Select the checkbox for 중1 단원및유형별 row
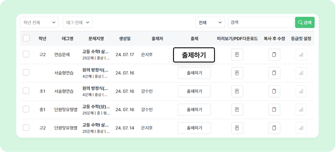The width and height of the screenshot is (335, 152). (26, 109)
